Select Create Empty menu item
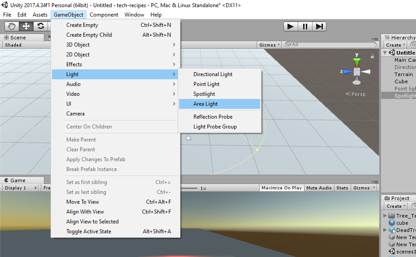The image size is (416, 257). point(116,25)
